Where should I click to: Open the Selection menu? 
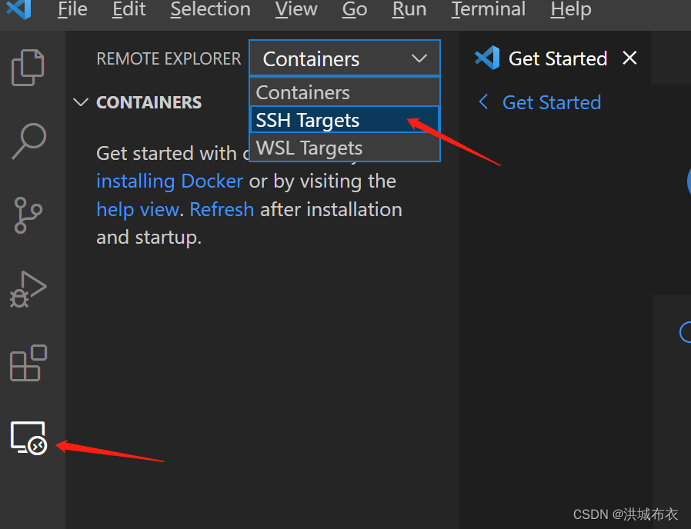pos(210,9)
